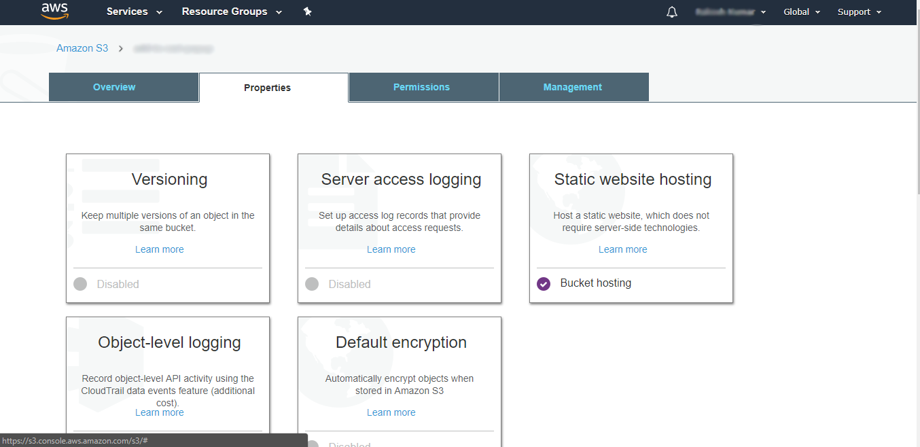Switch to the Permissions tab
Image resolution: width=920 pixels, height=447 pixels.
tap(421, 87)
